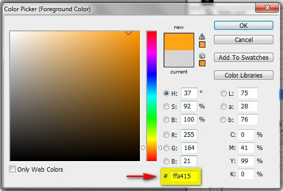
Task: Click the right hue slider arrow
Action: click(x=160, y=148)
